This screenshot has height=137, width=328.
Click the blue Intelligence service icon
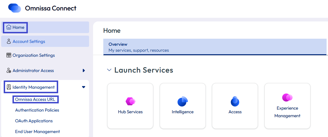183,101
